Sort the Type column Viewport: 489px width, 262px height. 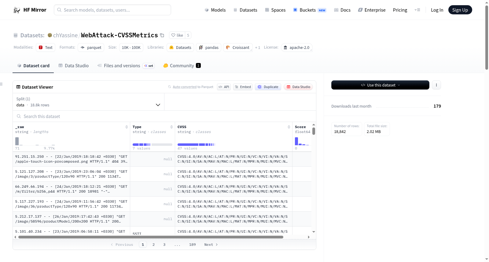click(171, 127)
